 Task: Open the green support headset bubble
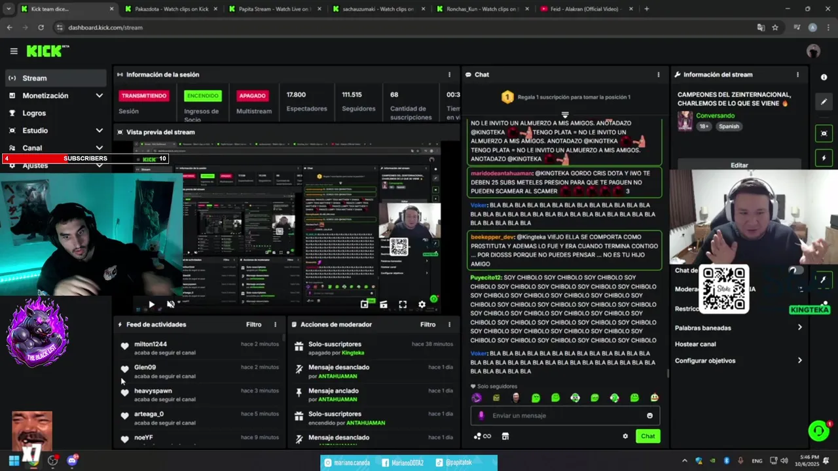coord(818,430)
